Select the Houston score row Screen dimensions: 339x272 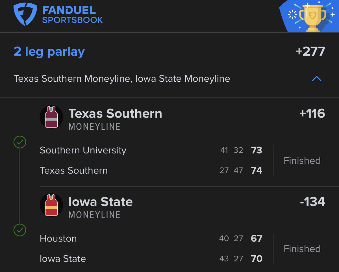tap(58, 238)
